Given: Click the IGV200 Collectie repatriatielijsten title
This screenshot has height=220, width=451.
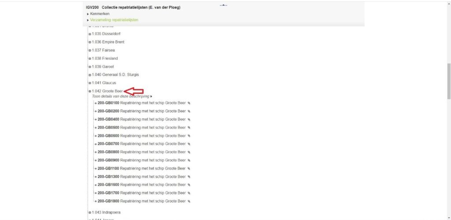Looking at the screenshot, I should pos(133,8).
